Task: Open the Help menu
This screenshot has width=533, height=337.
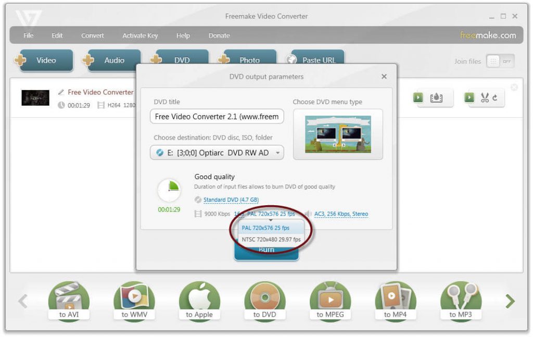Action: pos(183,35)
